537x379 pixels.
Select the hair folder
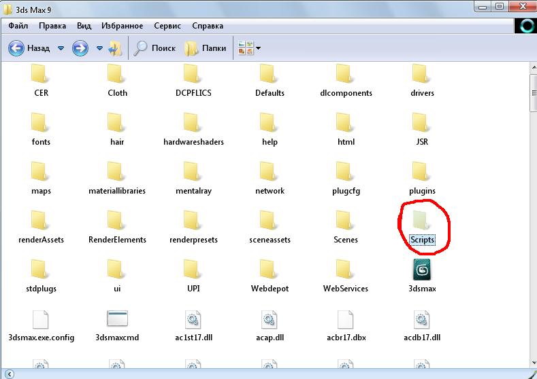click(117, 130)
